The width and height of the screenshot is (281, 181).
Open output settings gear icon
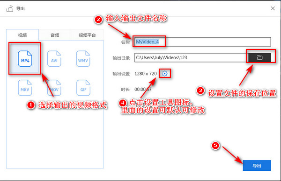pyautogui.click(x=164, y=74)
